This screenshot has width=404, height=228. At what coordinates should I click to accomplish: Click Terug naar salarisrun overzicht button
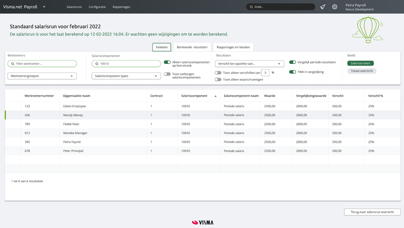point(372,212)
